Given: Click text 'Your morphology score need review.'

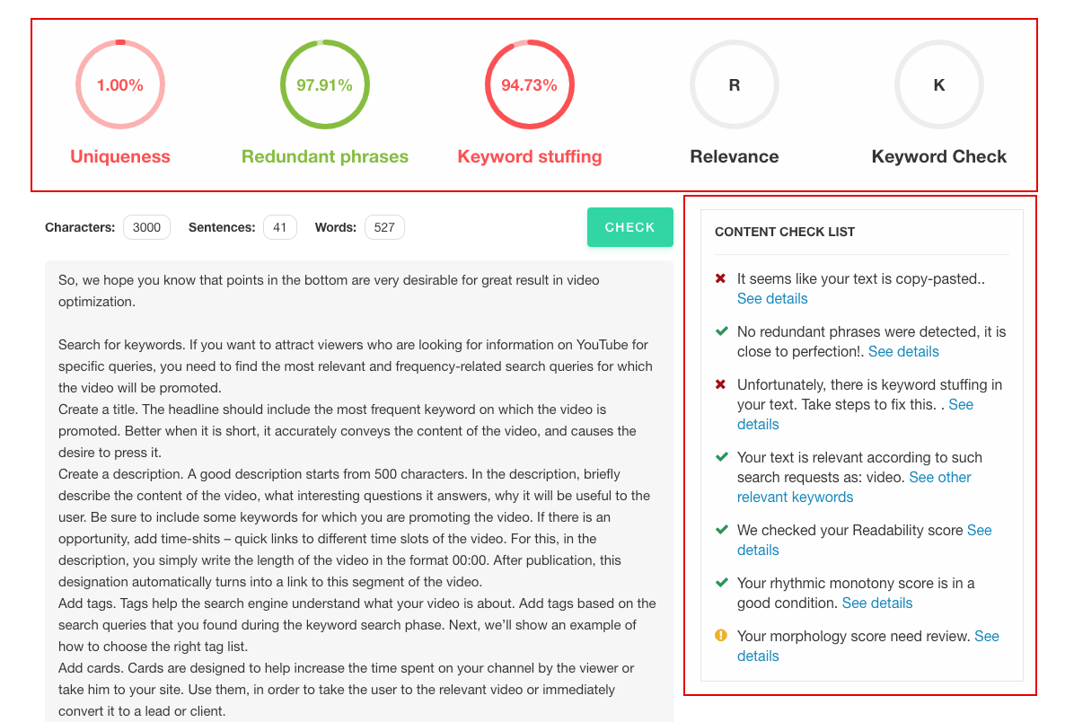Looking at the screenshot, I should click(x=853, y=637).
